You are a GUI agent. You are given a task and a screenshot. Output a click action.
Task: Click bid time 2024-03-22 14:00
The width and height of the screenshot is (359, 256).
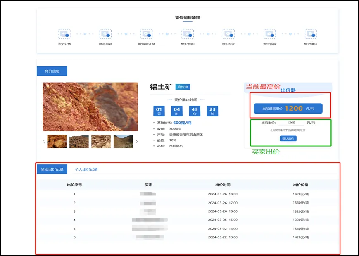(x=223, y=229)
